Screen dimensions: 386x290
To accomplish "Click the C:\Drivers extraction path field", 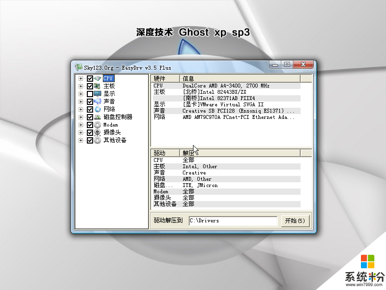I will pos(233,221).
